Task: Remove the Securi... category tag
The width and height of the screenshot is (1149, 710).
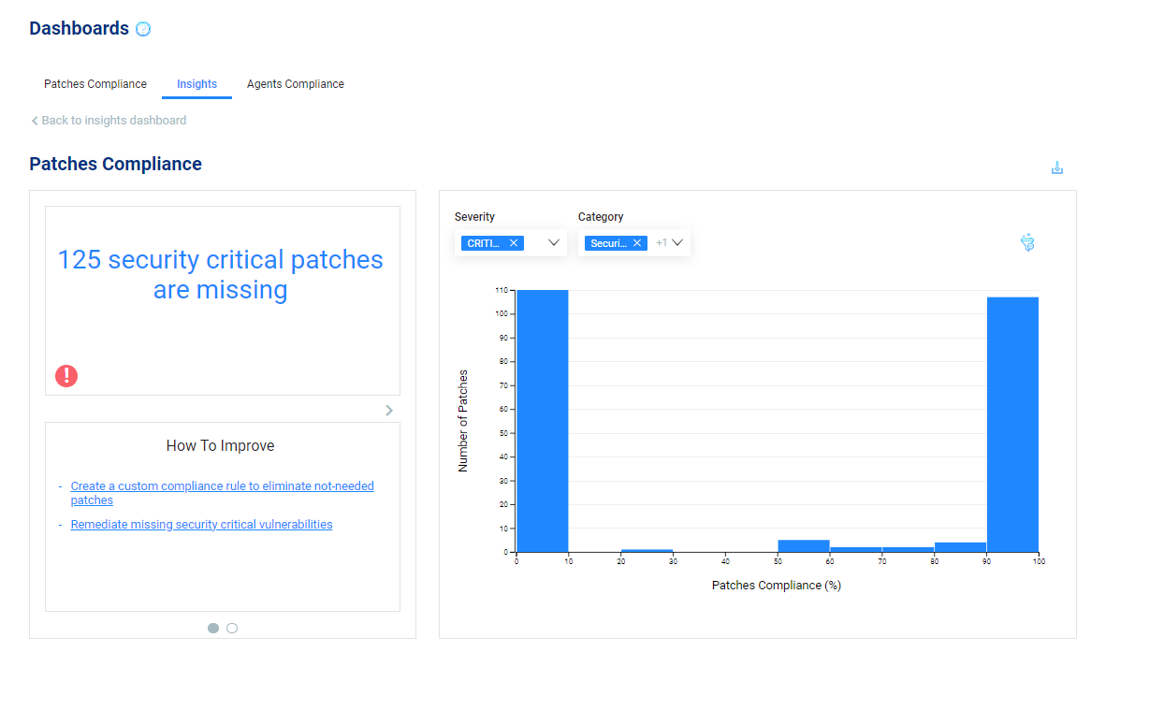Action: pyautogui.click(x=637, y=243)
